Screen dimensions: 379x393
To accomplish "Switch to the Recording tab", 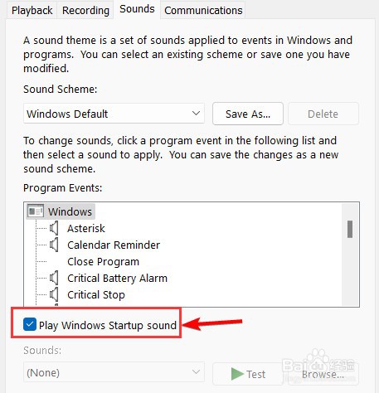I will 85,10.
